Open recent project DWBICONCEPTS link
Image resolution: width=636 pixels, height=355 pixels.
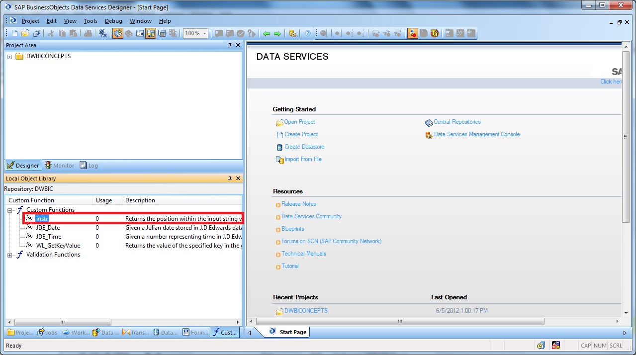click(x=306, y=311)
